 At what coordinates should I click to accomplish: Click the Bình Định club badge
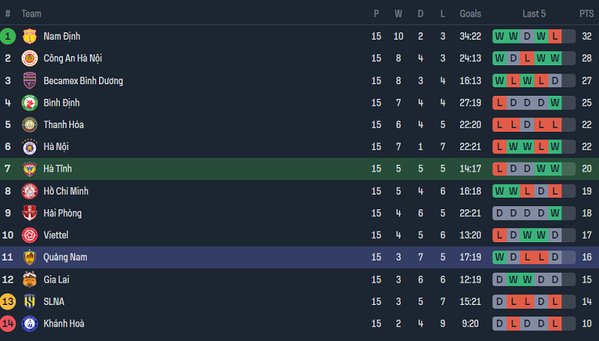click(30, 103)
